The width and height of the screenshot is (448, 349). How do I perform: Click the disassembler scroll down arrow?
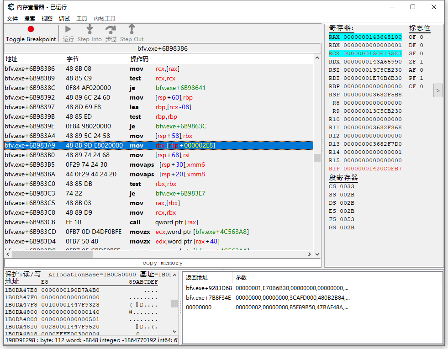[x=317, y=254]
